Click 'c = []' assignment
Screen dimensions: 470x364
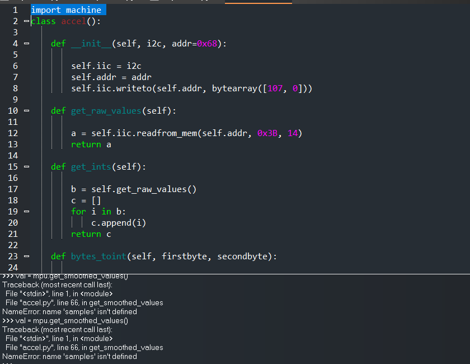point(86,200)
